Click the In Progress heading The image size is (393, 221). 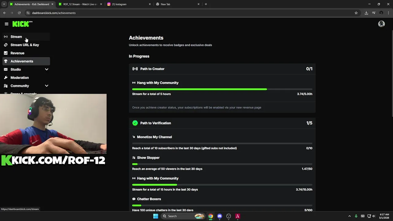click(139, 56)
